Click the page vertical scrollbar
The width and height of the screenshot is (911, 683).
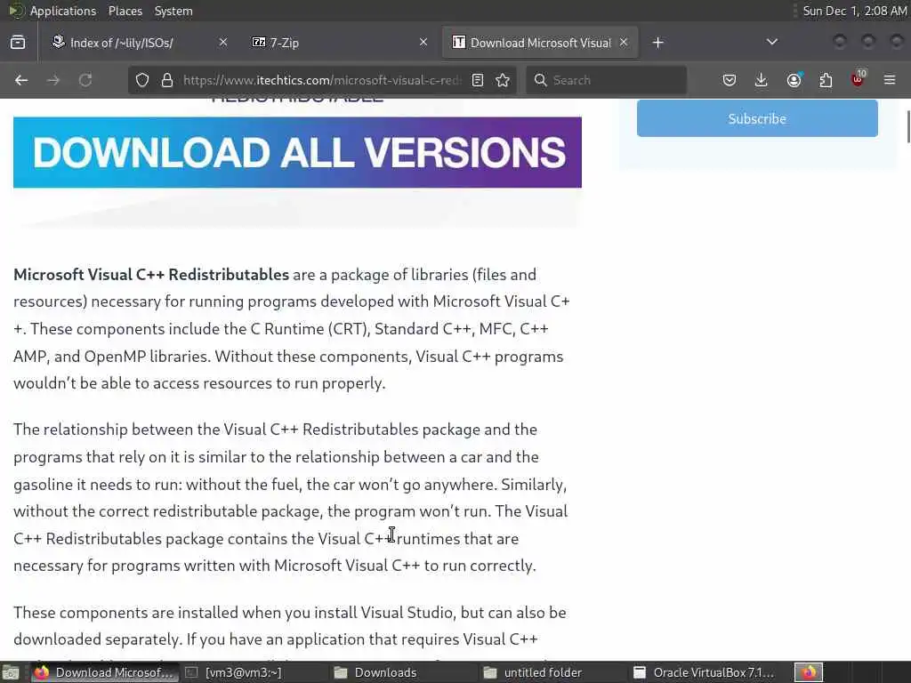(908, 125)
